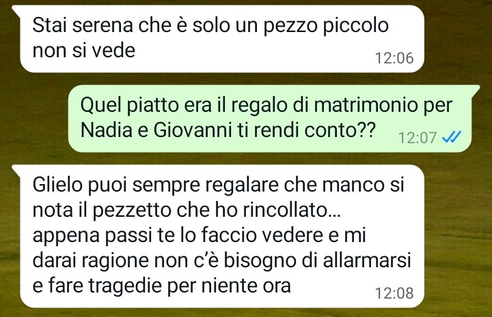Select the 12:06 timestamp
The width and height of the screenshot is (492, 317).
click(394, 58)
